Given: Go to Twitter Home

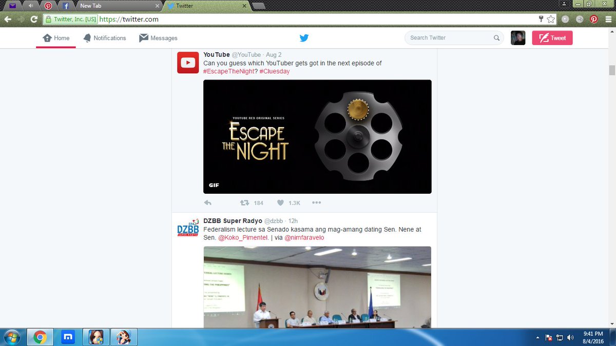Looking at the screenshot, I should tap(56, 38).
